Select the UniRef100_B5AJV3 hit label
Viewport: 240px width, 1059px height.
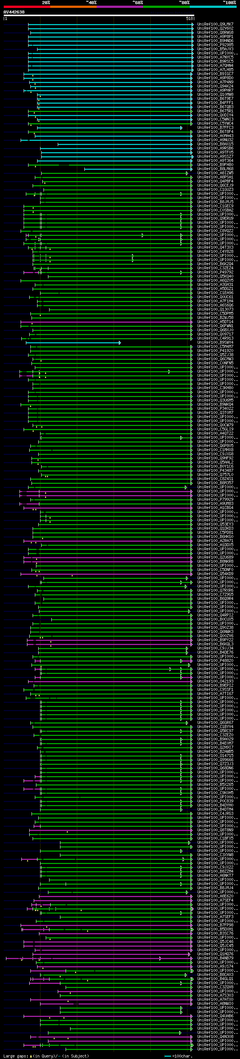[x=215, y=49]
